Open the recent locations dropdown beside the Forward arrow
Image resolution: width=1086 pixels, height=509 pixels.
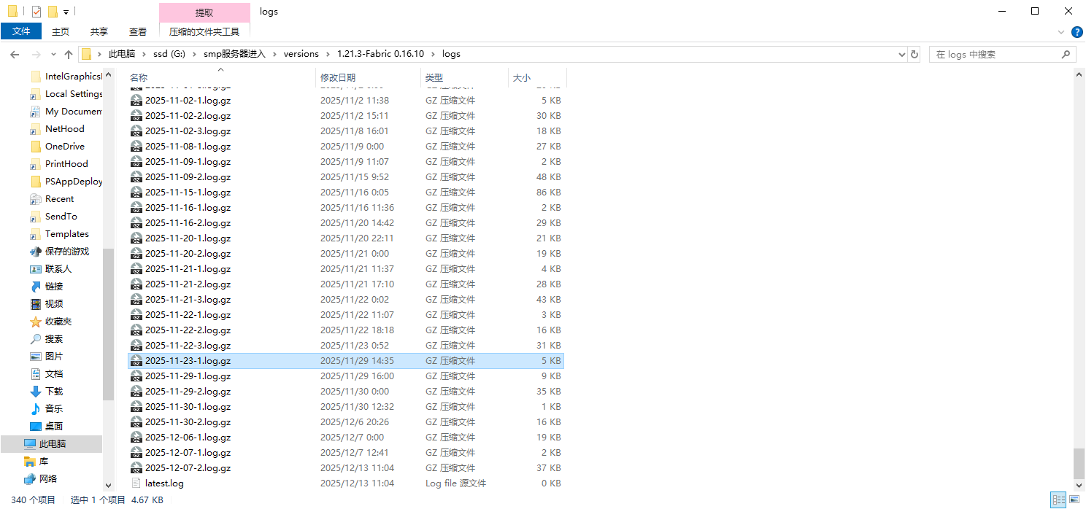coord(53,55)
